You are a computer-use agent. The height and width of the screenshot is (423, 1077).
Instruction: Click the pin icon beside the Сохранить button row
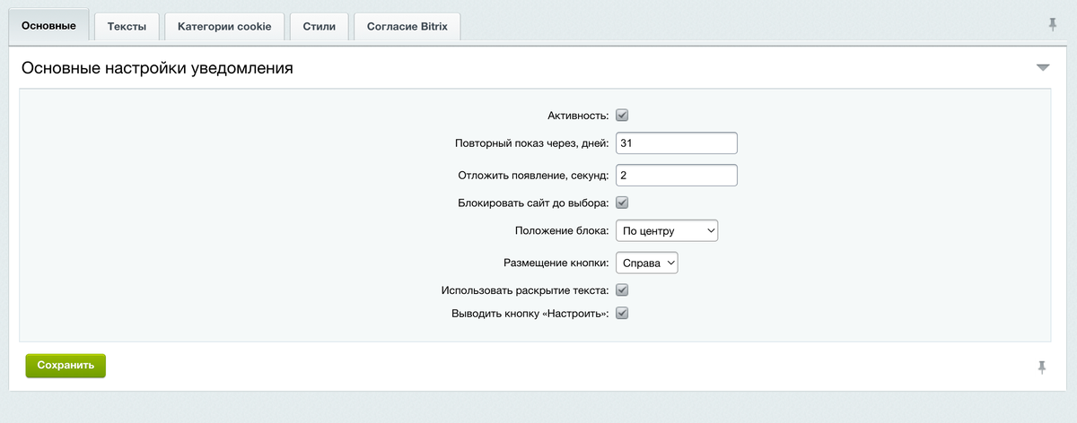(1042, 367)
